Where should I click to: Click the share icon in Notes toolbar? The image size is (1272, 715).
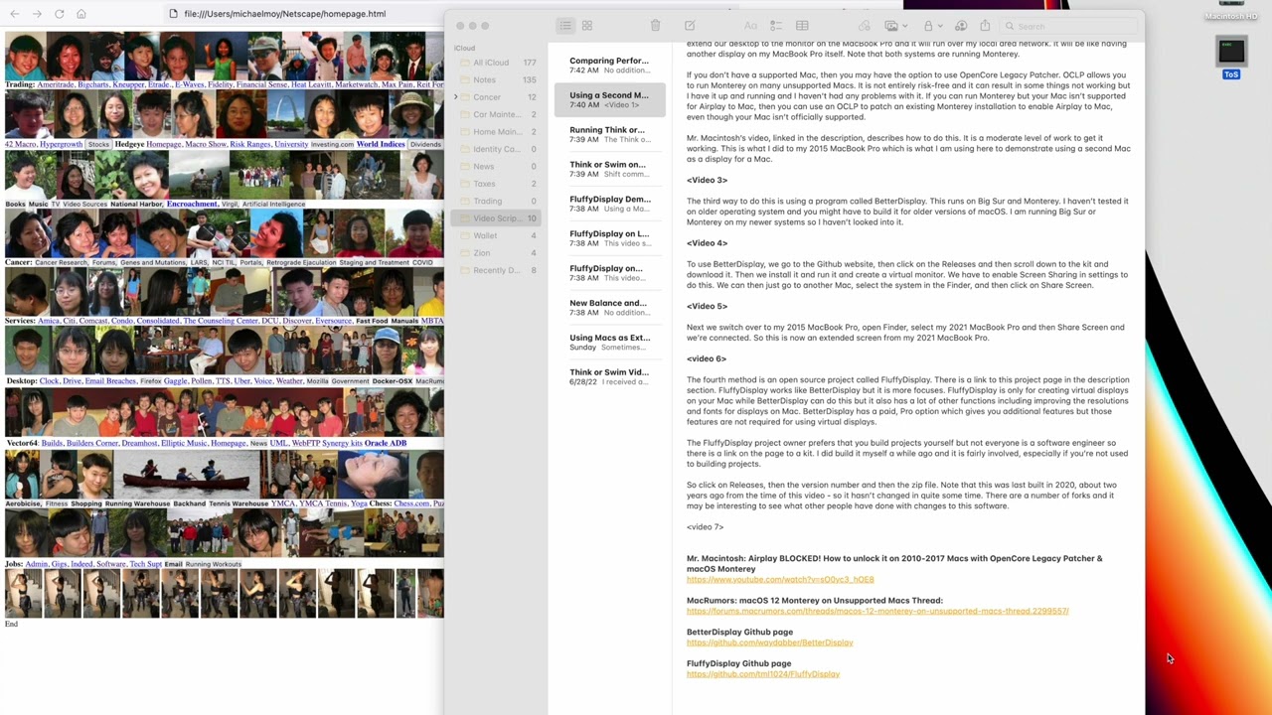click(985, 26)
